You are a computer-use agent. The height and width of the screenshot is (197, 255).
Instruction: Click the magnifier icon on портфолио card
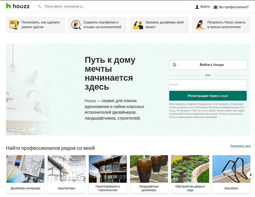tap(76, 24)
